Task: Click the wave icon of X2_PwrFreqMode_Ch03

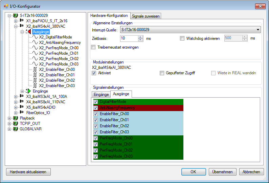Action: (x=35, y=64)
